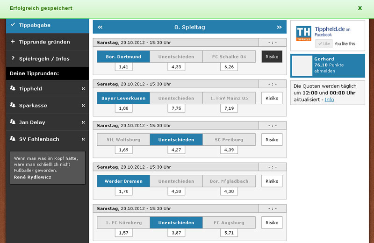Toggle Risiko for Nürnberg vs Augsburg

point(272,222)
